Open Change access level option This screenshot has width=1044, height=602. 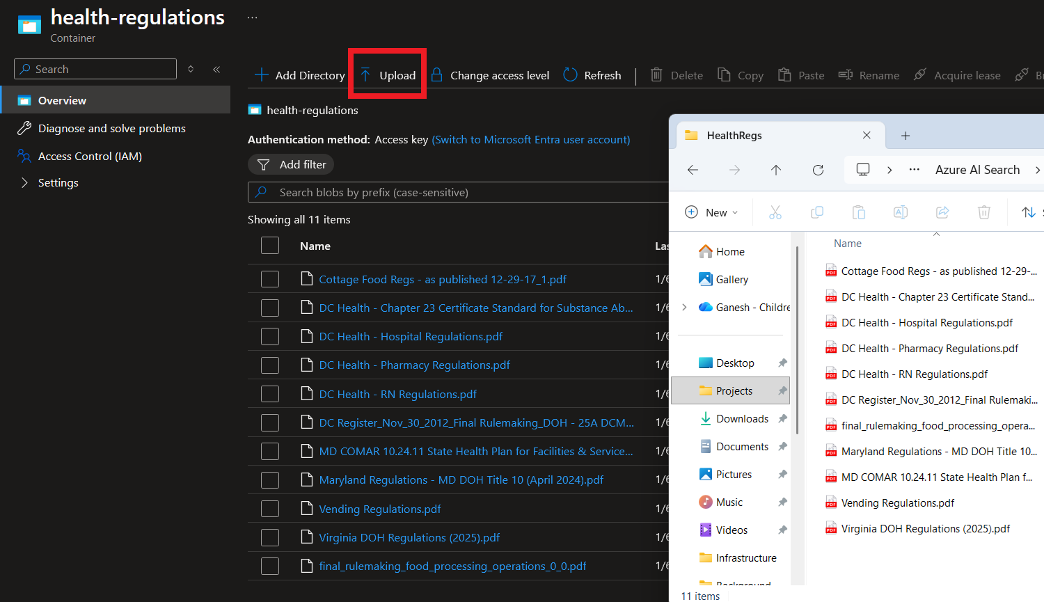(490, 75)
